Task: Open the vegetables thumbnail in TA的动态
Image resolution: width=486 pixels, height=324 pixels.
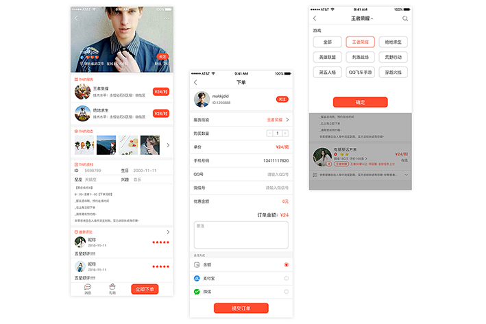Action: pyautogui.click(x=84, y=145)
